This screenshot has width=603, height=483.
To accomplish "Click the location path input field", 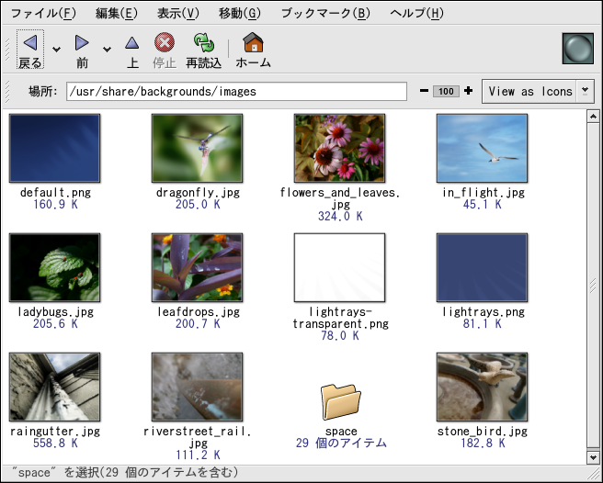I will pos(236,91).
